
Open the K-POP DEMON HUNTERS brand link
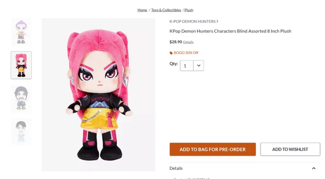click(193, 21)
